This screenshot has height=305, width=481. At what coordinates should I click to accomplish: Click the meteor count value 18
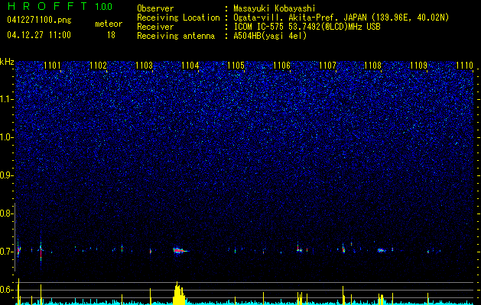click(x=111, y=35)
